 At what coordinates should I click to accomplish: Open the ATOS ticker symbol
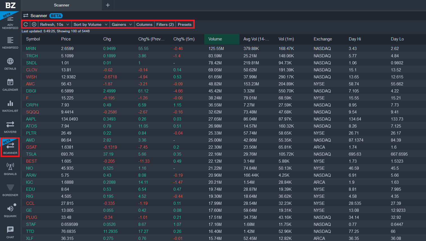pyautogui.click(x=31, y=126)
